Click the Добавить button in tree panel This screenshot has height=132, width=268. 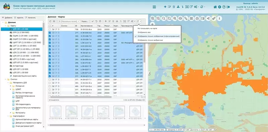coord(7,18)
